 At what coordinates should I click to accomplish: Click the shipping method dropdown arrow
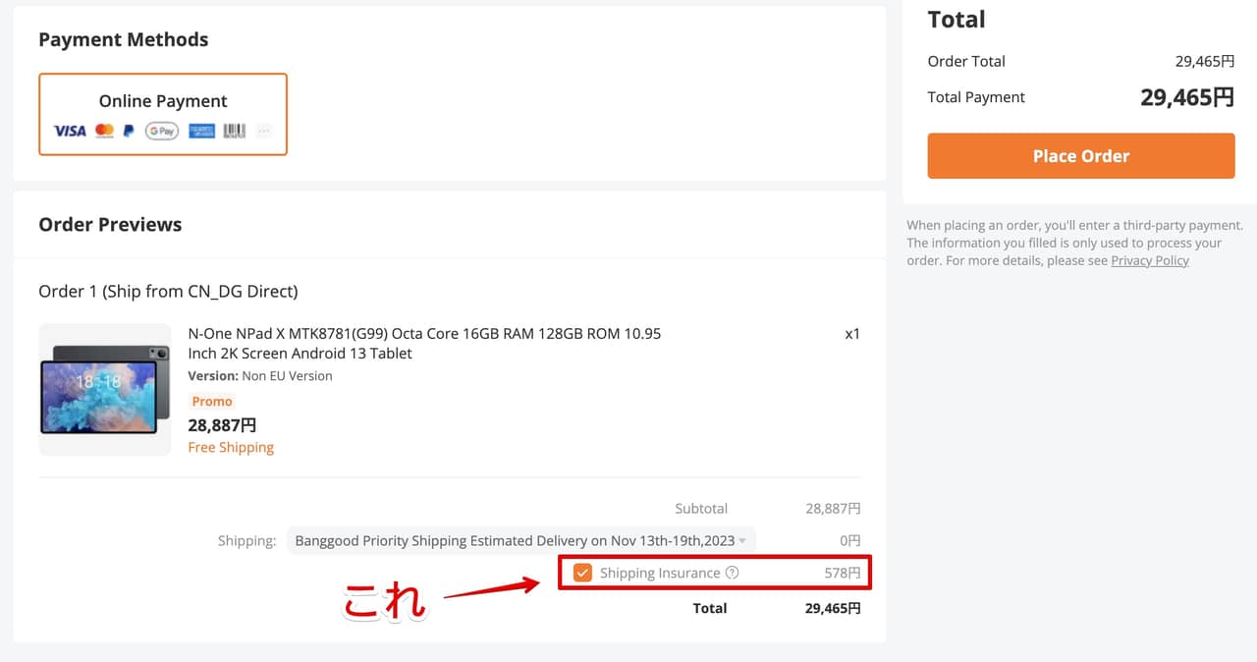(742, 541)
